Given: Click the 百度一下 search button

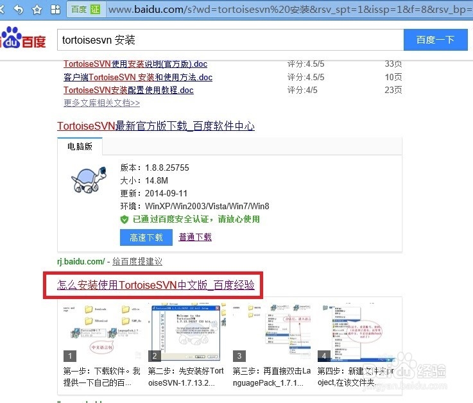Looking at the screenshot, I should click(436, 40).
